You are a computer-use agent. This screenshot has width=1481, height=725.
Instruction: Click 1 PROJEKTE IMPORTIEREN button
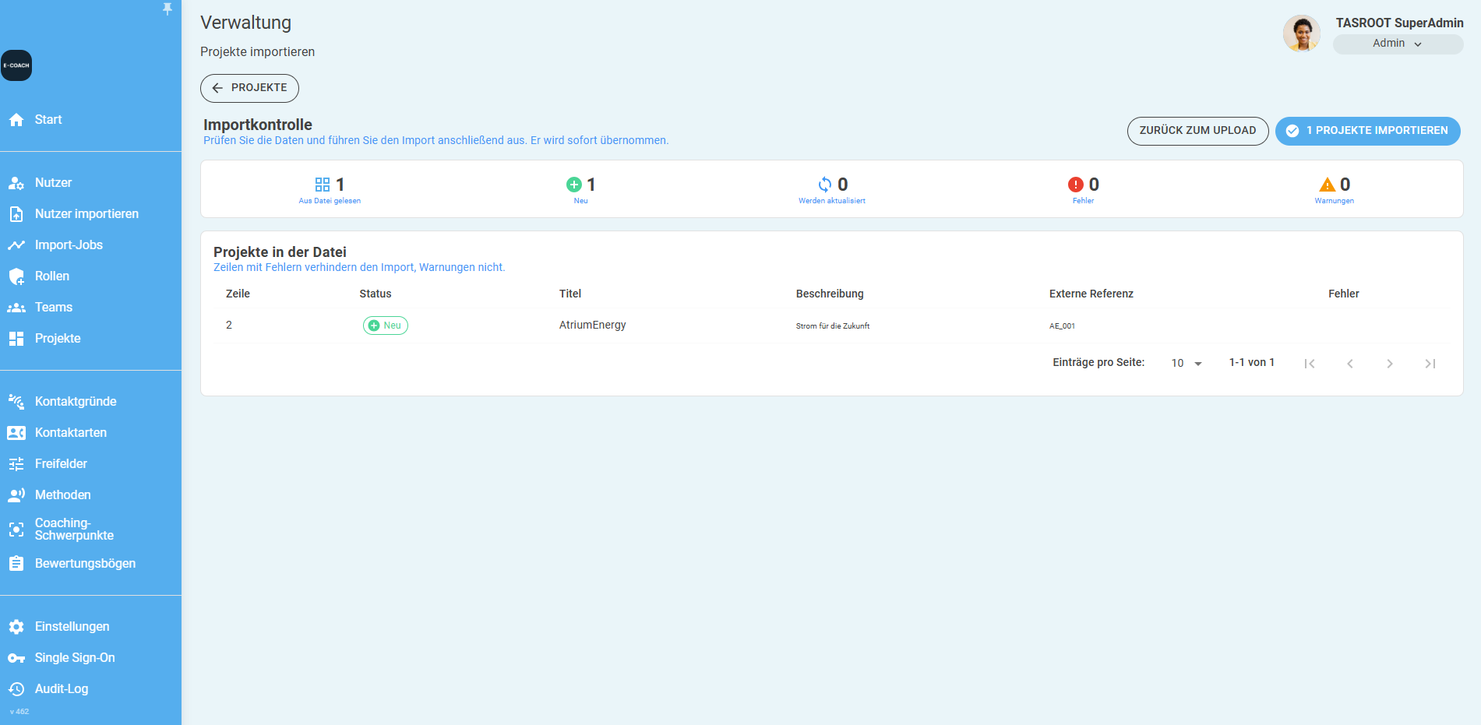1367,131
